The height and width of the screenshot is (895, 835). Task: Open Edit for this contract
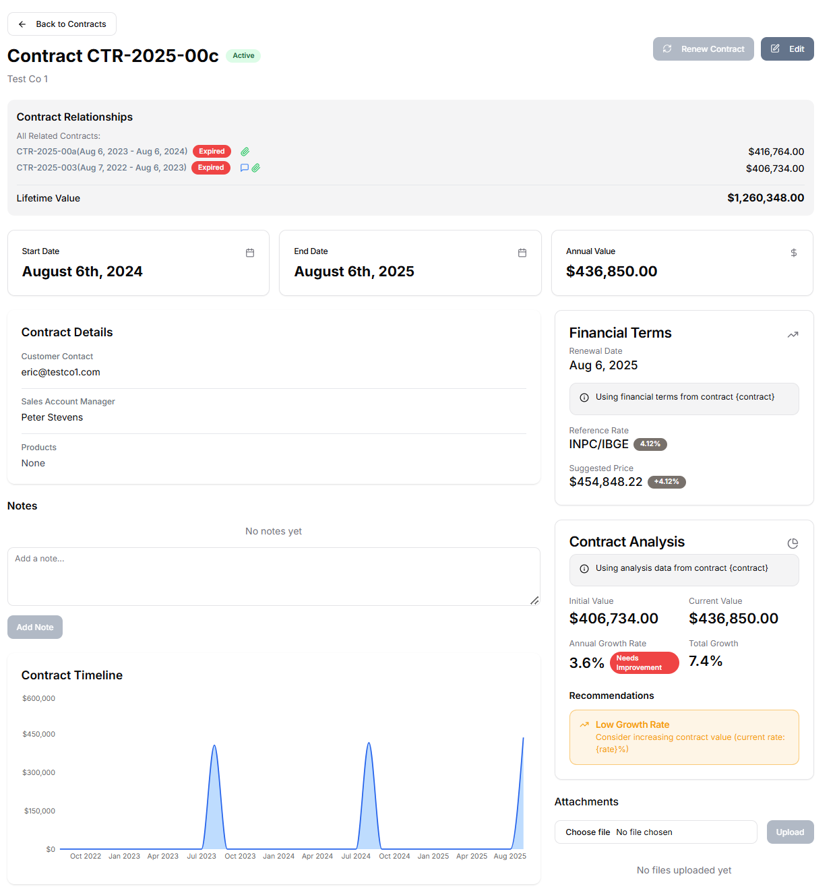click(787, 49)
